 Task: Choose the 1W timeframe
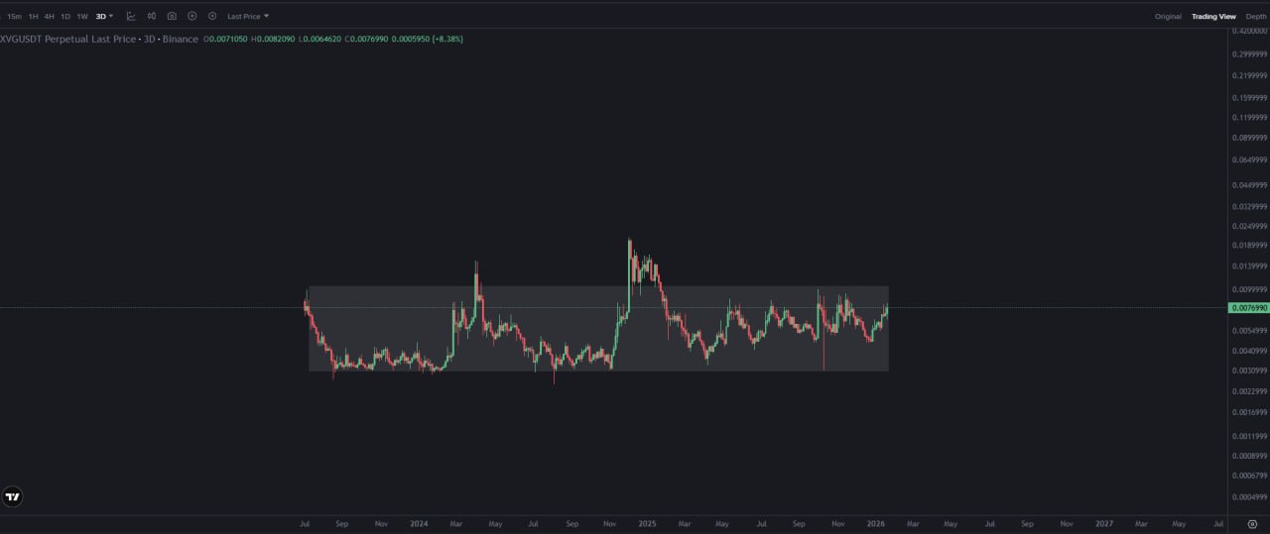tap(82, 16)
